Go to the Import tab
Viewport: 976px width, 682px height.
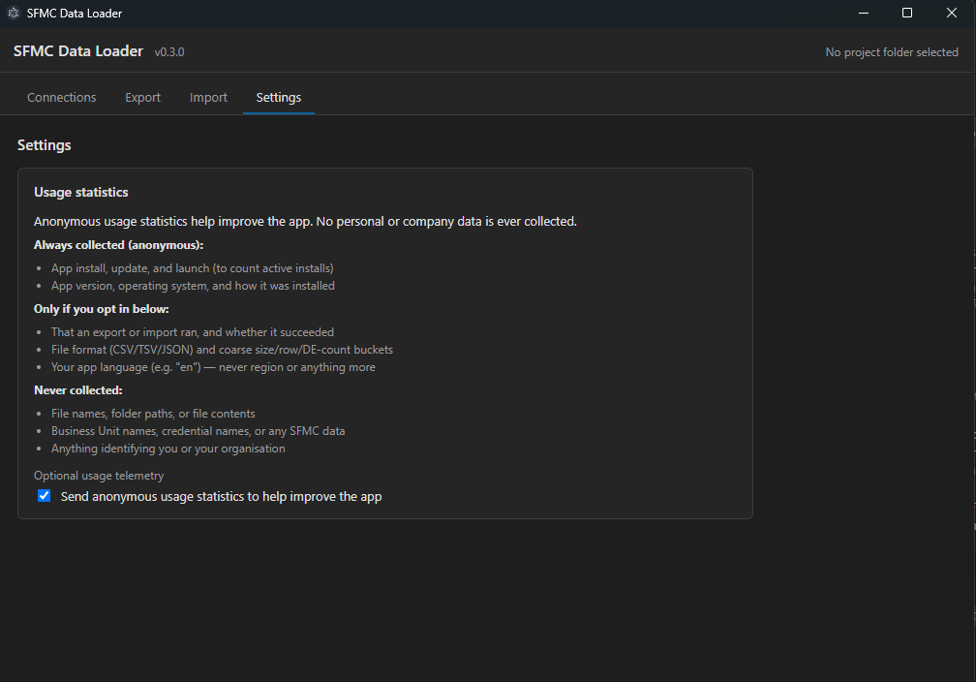pyautogui.click(x=208, y=97)
